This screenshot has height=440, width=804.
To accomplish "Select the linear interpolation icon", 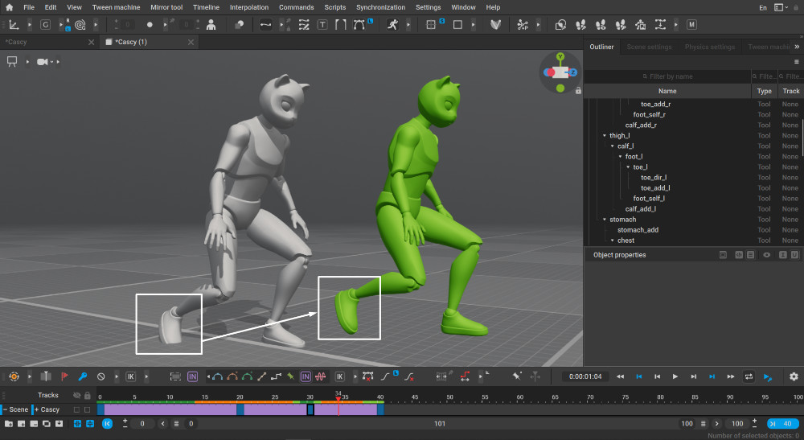I will pos(261,376).
